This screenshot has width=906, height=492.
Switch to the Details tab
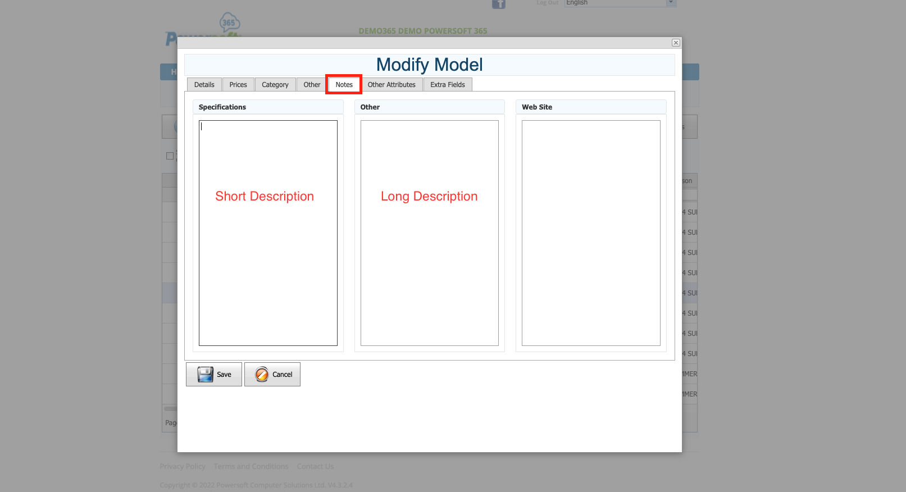tap(204, 85)
